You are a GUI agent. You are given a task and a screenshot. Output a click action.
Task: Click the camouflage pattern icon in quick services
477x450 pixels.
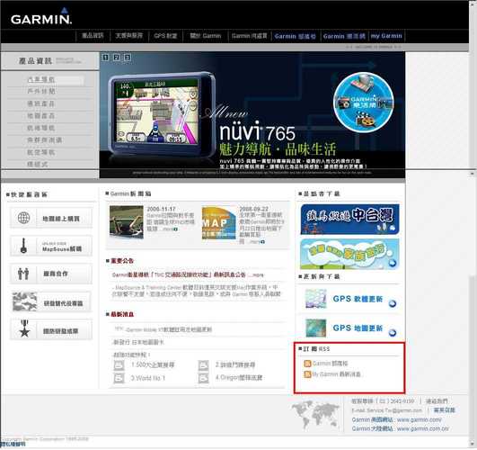(x=24, y=301)
